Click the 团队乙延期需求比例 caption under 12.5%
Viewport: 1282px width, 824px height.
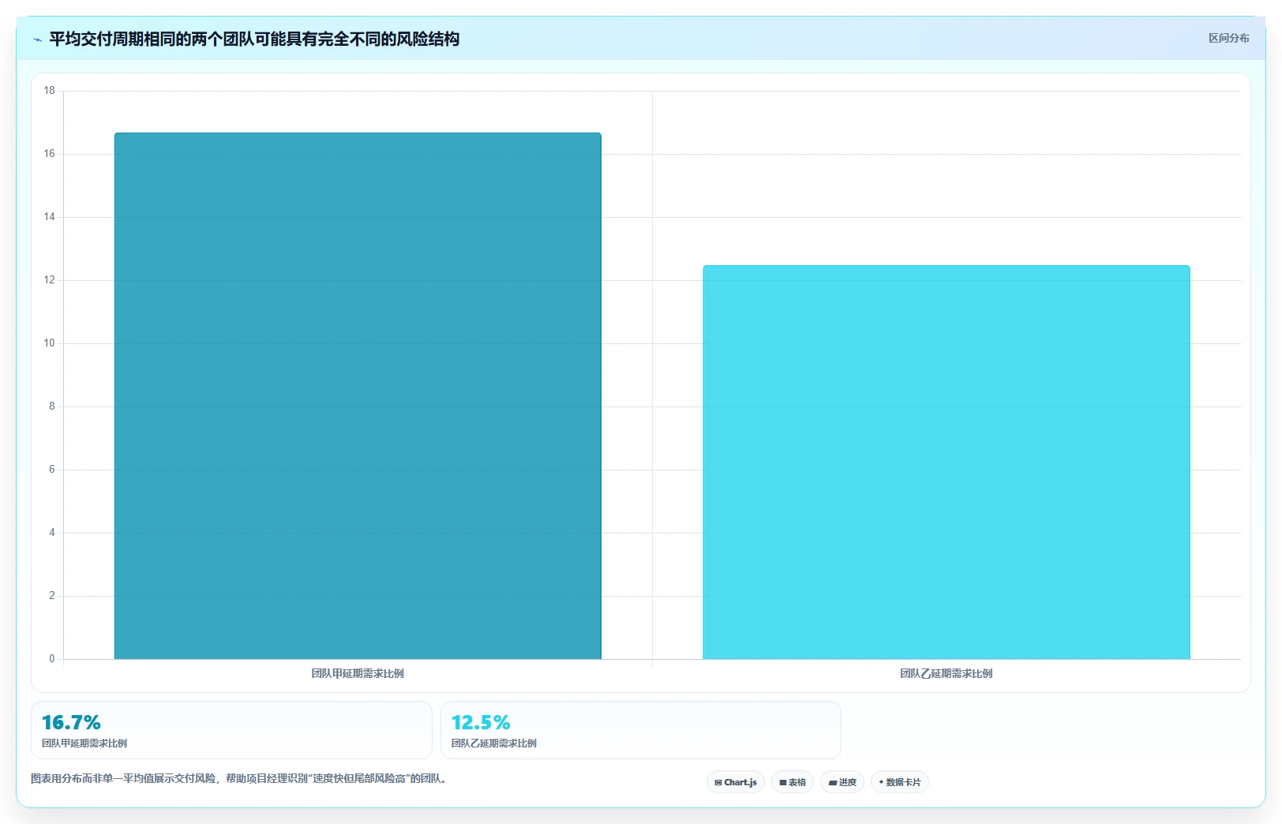tap(494, 743)
